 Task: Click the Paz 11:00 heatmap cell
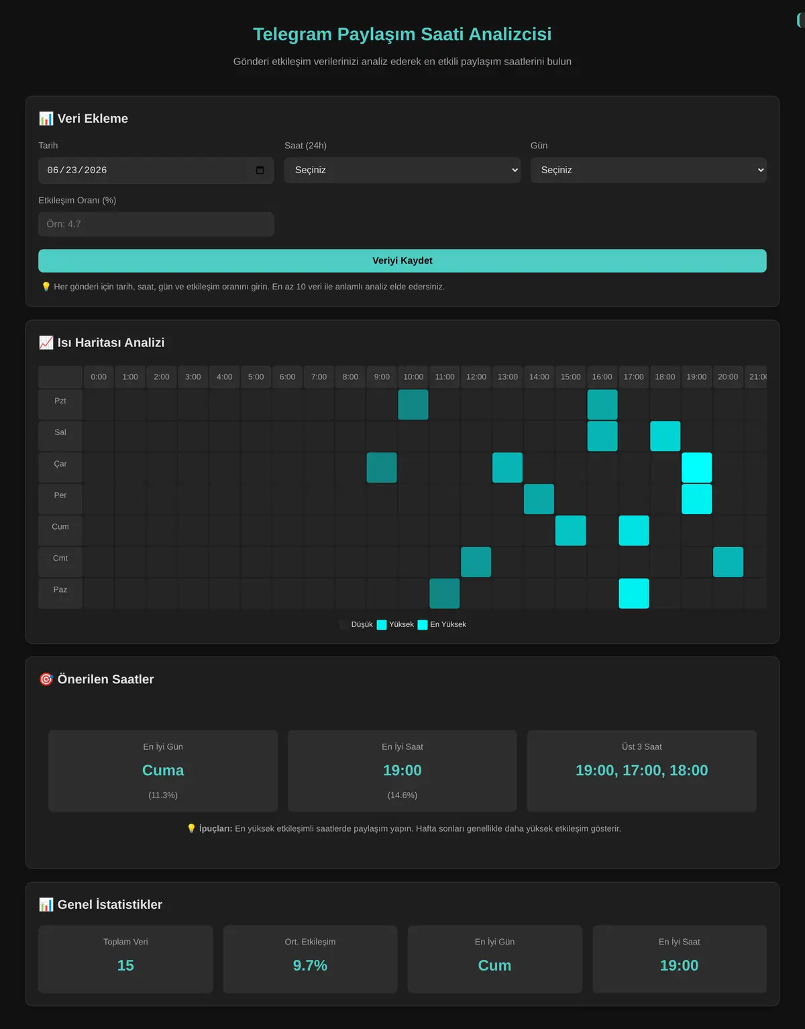tap(445, 593)
